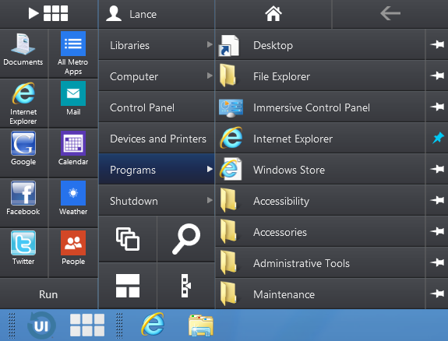The image size is (448, 341).
Task: Open Devices and Printers menu item
Action: coord(157,139)
